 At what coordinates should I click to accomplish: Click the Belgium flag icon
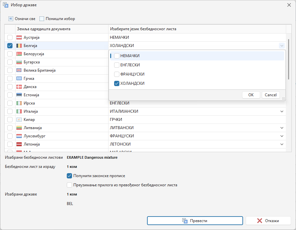19,46
